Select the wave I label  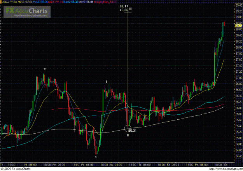click(x=106, y=82)
